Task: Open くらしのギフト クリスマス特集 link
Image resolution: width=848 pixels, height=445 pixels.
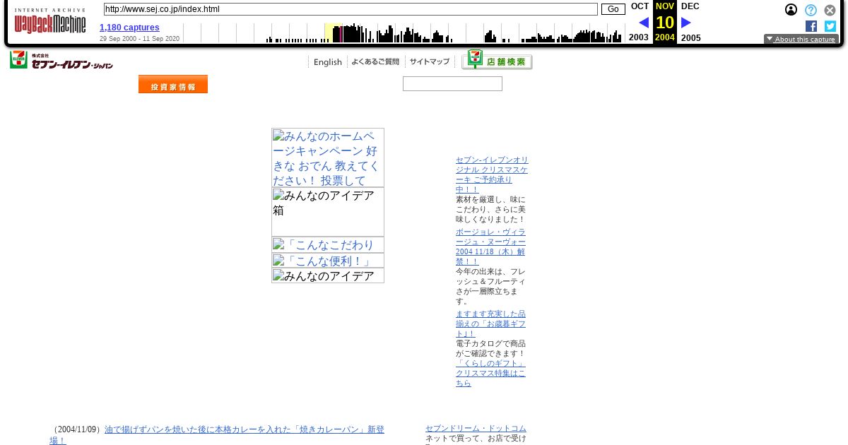Action: click(491, 373)
